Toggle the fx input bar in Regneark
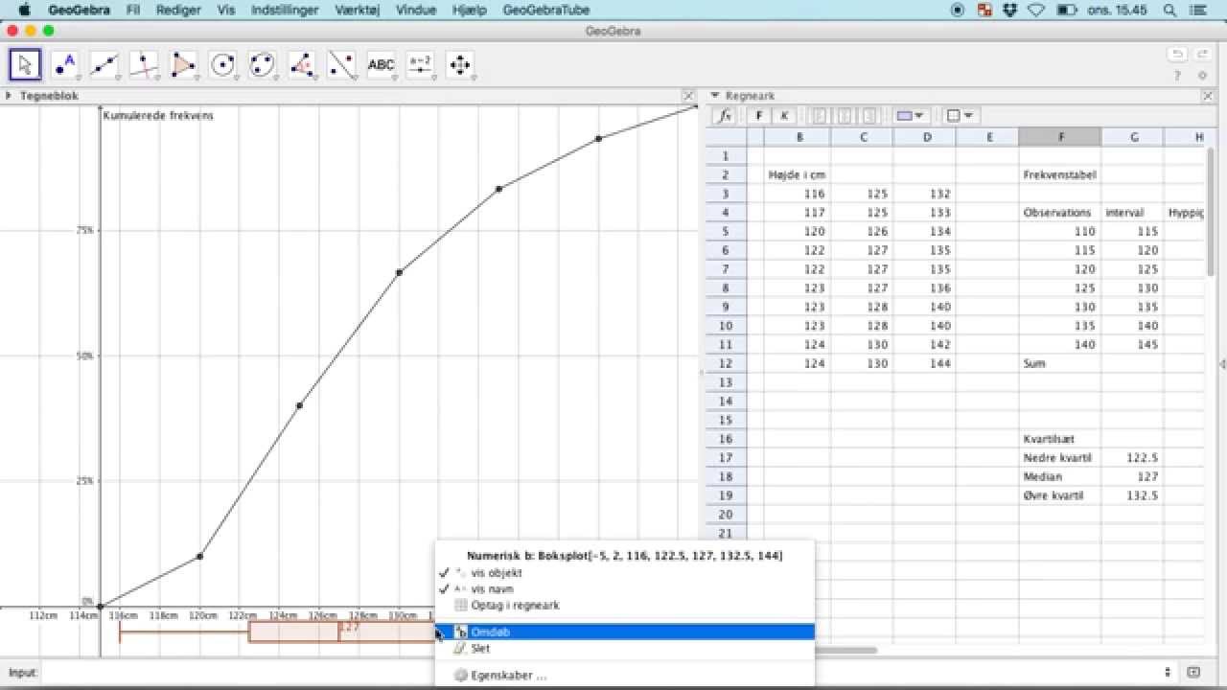This screenshot has width=1227, height=690. tap(726, 116)
